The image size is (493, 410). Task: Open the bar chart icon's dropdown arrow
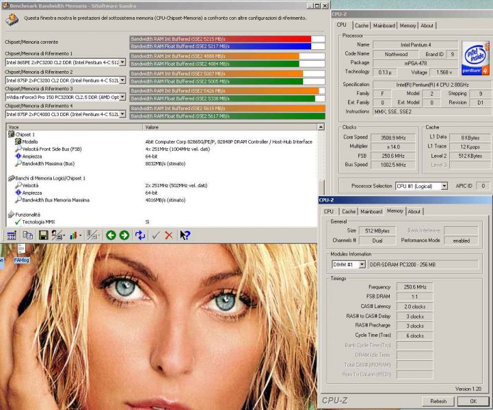click(81, 235)
